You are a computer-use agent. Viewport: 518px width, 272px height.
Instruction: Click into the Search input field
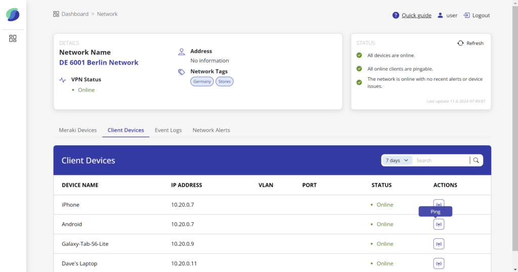click(441, 160)
